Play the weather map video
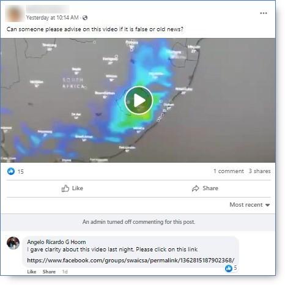The height and width of the screenshot is (285, 285). [139, 100]
